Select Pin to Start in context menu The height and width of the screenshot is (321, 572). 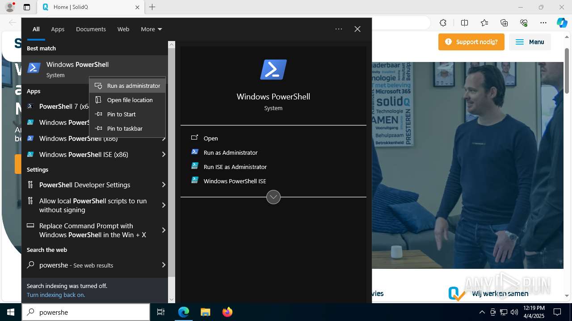click(127, 114)
